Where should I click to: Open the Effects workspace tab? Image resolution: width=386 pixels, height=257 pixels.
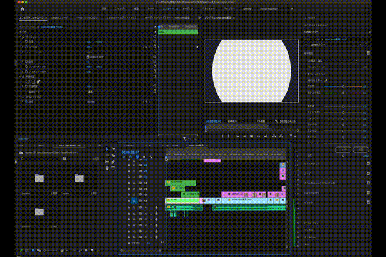(x=169, y=9)
